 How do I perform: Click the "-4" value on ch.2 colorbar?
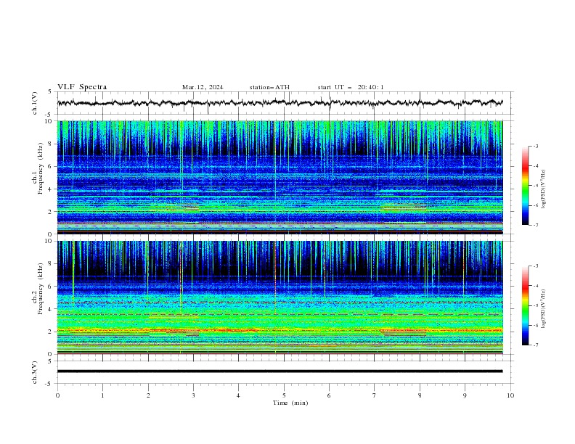536,286
